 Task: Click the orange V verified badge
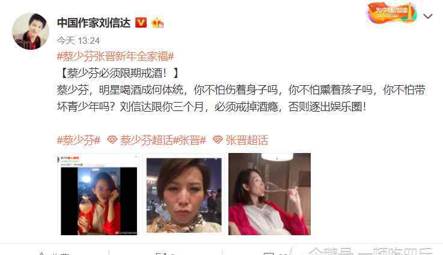click(x=141, y=23)
